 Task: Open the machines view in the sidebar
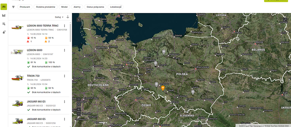(x=4, y=7)
